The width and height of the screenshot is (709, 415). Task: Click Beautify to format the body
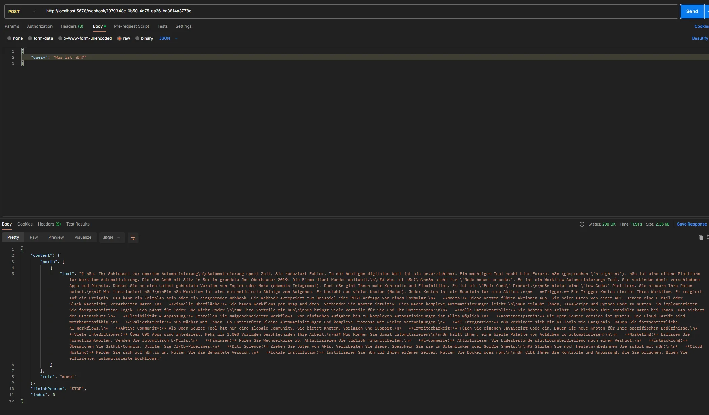700,38
